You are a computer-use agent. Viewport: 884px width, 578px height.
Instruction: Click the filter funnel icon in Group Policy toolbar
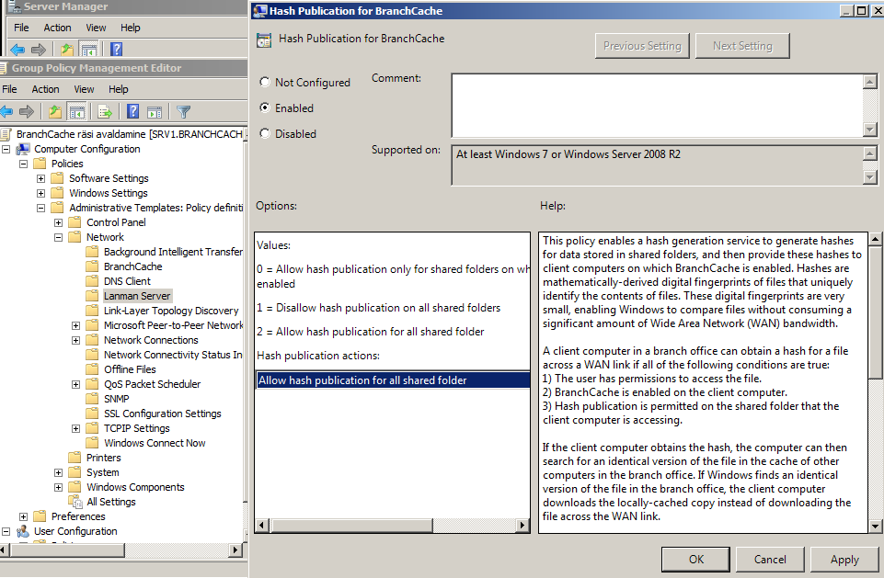click(183, 112)
